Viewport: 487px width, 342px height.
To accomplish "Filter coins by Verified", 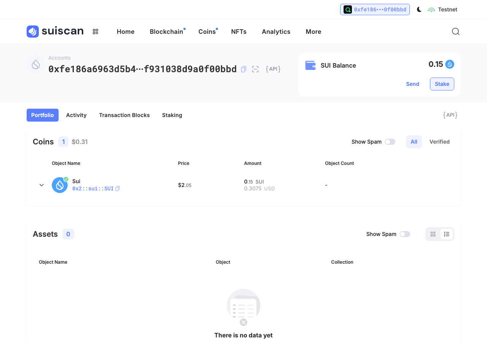I will pyautogui.click(x=439, y=142).
